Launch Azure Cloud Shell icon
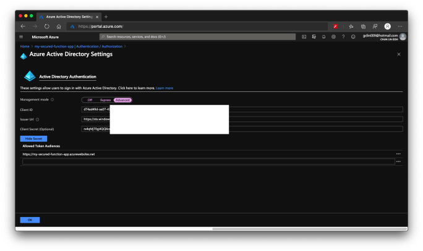 tap(304, 37)
